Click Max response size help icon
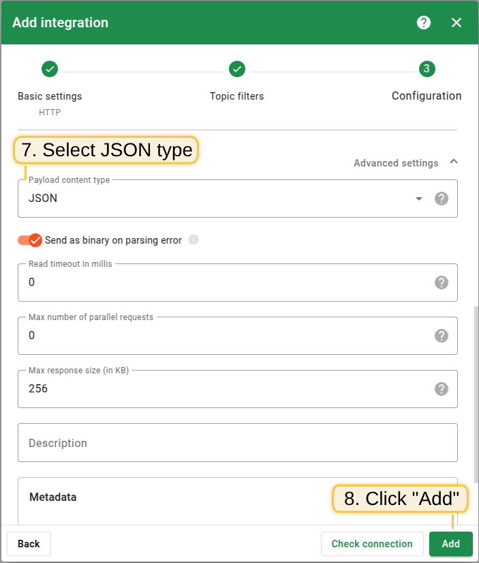 click(442, 389)
